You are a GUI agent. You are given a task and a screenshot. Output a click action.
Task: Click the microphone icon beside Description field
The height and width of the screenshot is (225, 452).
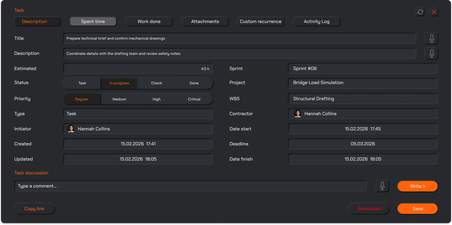pyautogui.click(x=432, y=53)
